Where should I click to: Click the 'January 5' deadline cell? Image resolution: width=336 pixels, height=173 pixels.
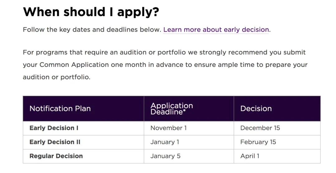[x=165, y=156]
